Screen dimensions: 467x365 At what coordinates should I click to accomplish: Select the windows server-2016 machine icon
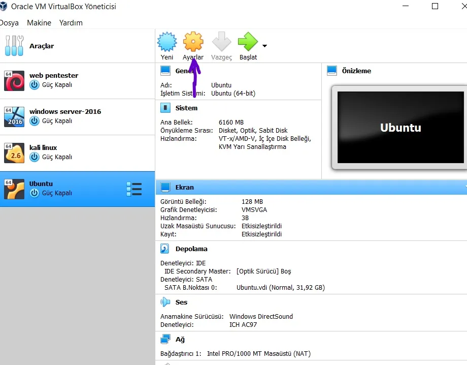click(x=14, y=116)
